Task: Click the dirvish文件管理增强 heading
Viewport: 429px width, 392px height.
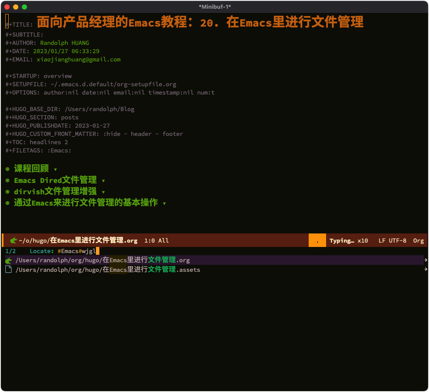Action: click(55, 191)
